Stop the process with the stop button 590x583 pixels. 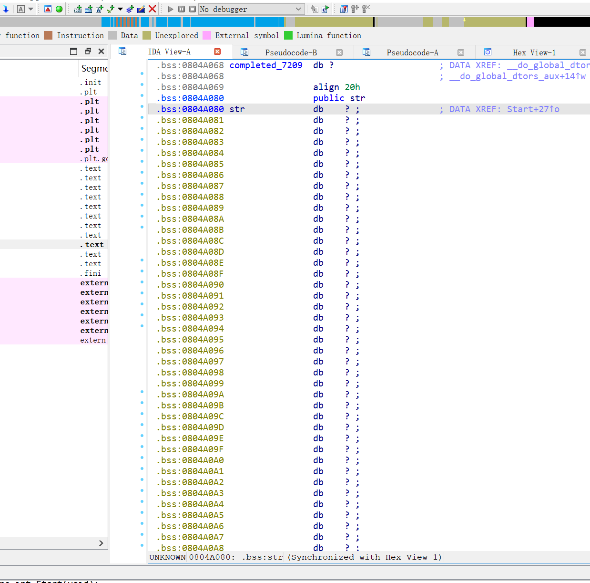pyautogui.click(x=193, y=9)
